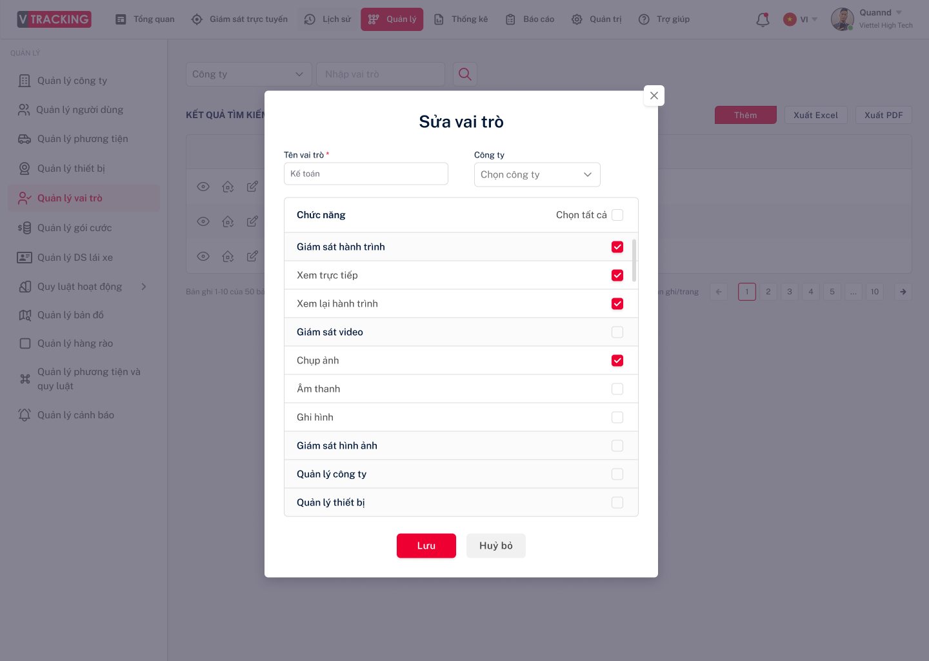
Task: Tick the Âm thanh checkbox
Action: point(617,389)
